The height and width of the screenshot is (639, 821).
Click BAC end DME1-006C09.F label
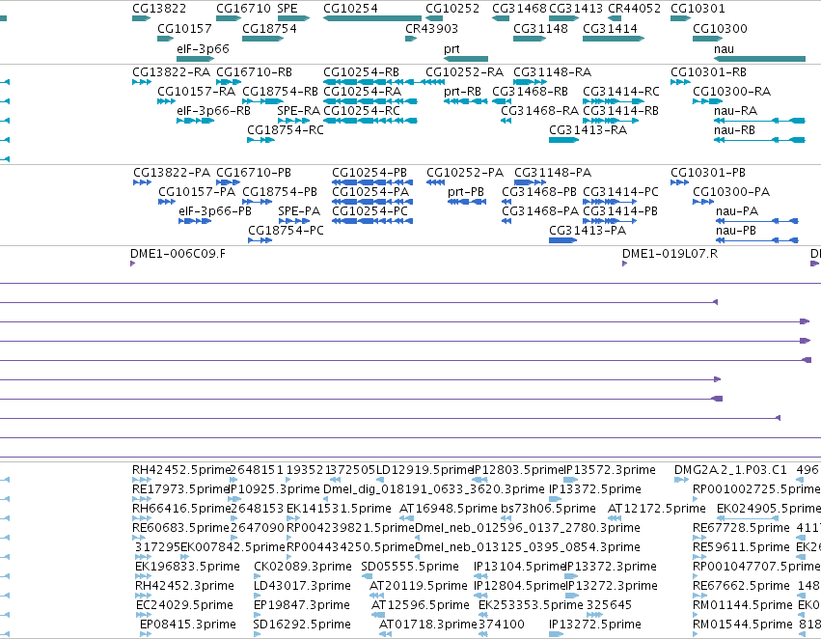click(178, 254)
